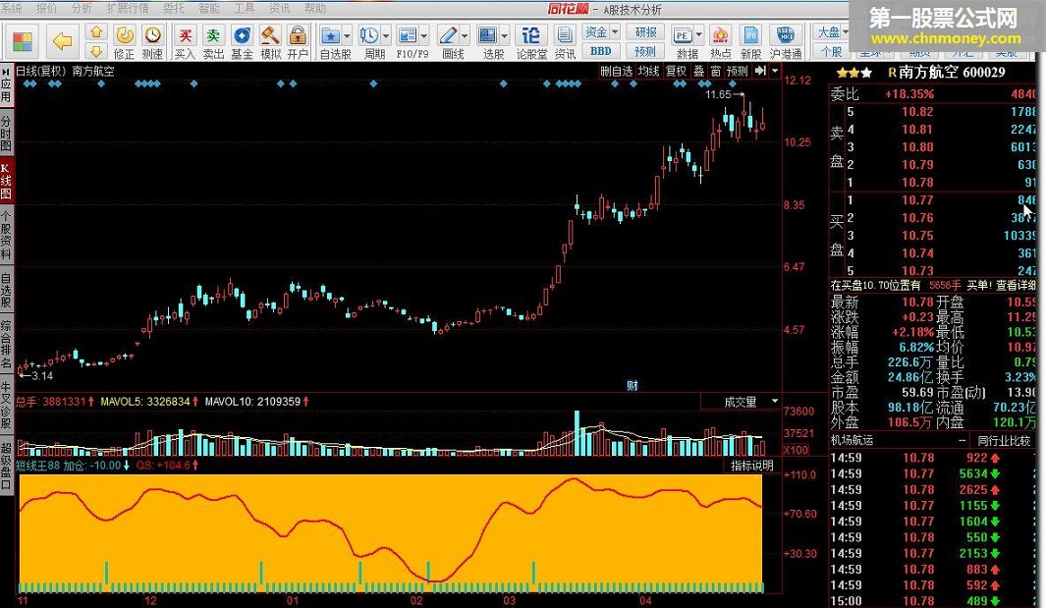The height and width of the screenshot is (608, 1046).
Task: Expand the 周期 period dropdown arrow
Action: click(x=386, y=36)
